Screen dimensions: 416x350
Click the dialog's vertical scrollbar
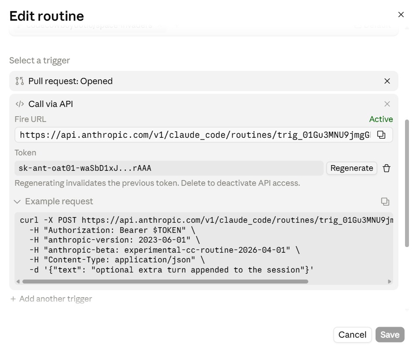pyautogui.click(x=407, y=183)
